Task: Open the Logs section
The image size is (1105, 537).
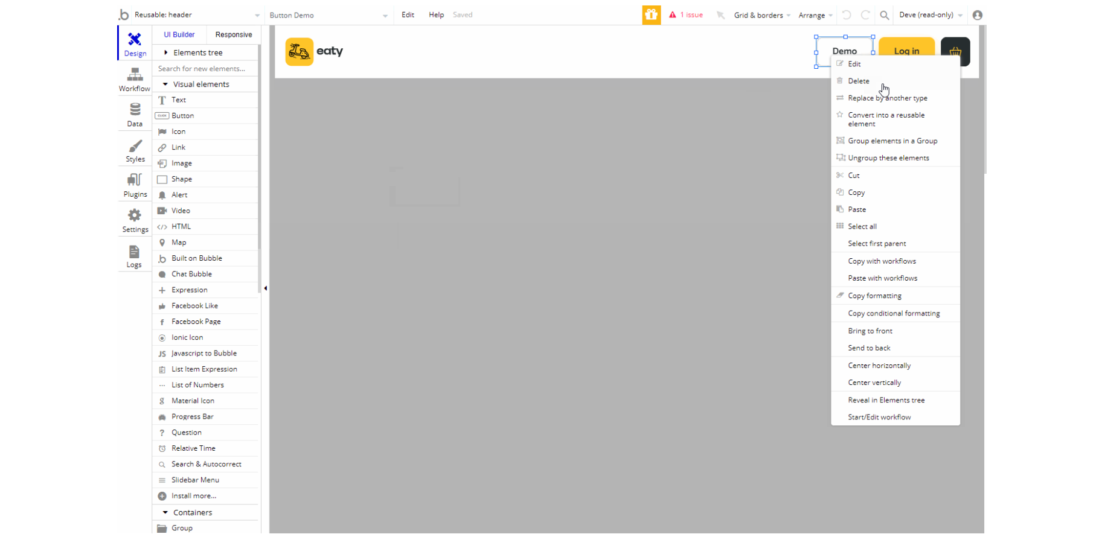Action: point(135,256)
